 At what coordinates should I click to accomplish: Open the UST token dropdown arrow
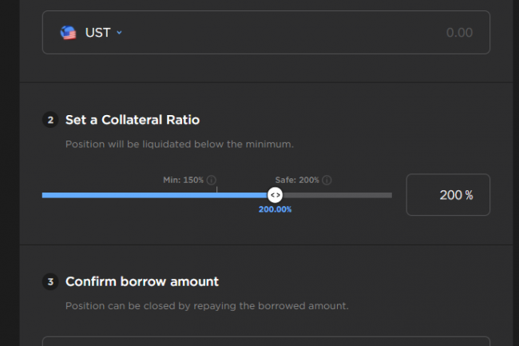pos(119,33)
